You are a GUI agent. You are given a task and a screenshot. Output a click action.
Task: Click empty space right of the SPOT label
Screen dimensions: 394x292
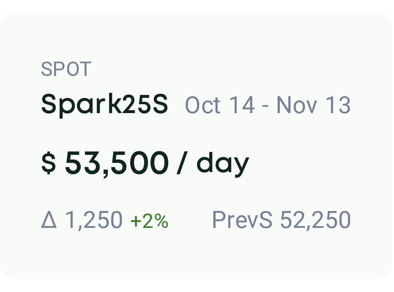point(226,69)
